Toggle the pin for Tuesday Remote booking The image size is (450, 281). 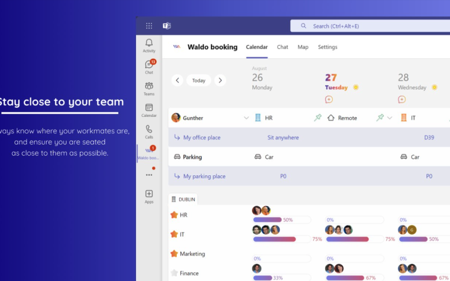[380, 117]
